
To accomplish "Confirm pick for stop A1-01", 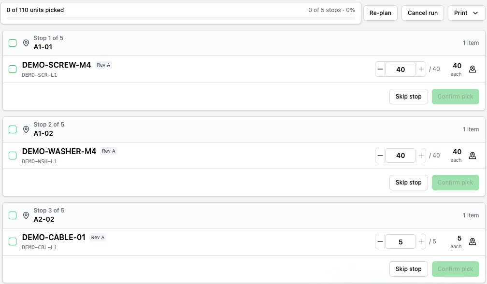I will (455, 97).
